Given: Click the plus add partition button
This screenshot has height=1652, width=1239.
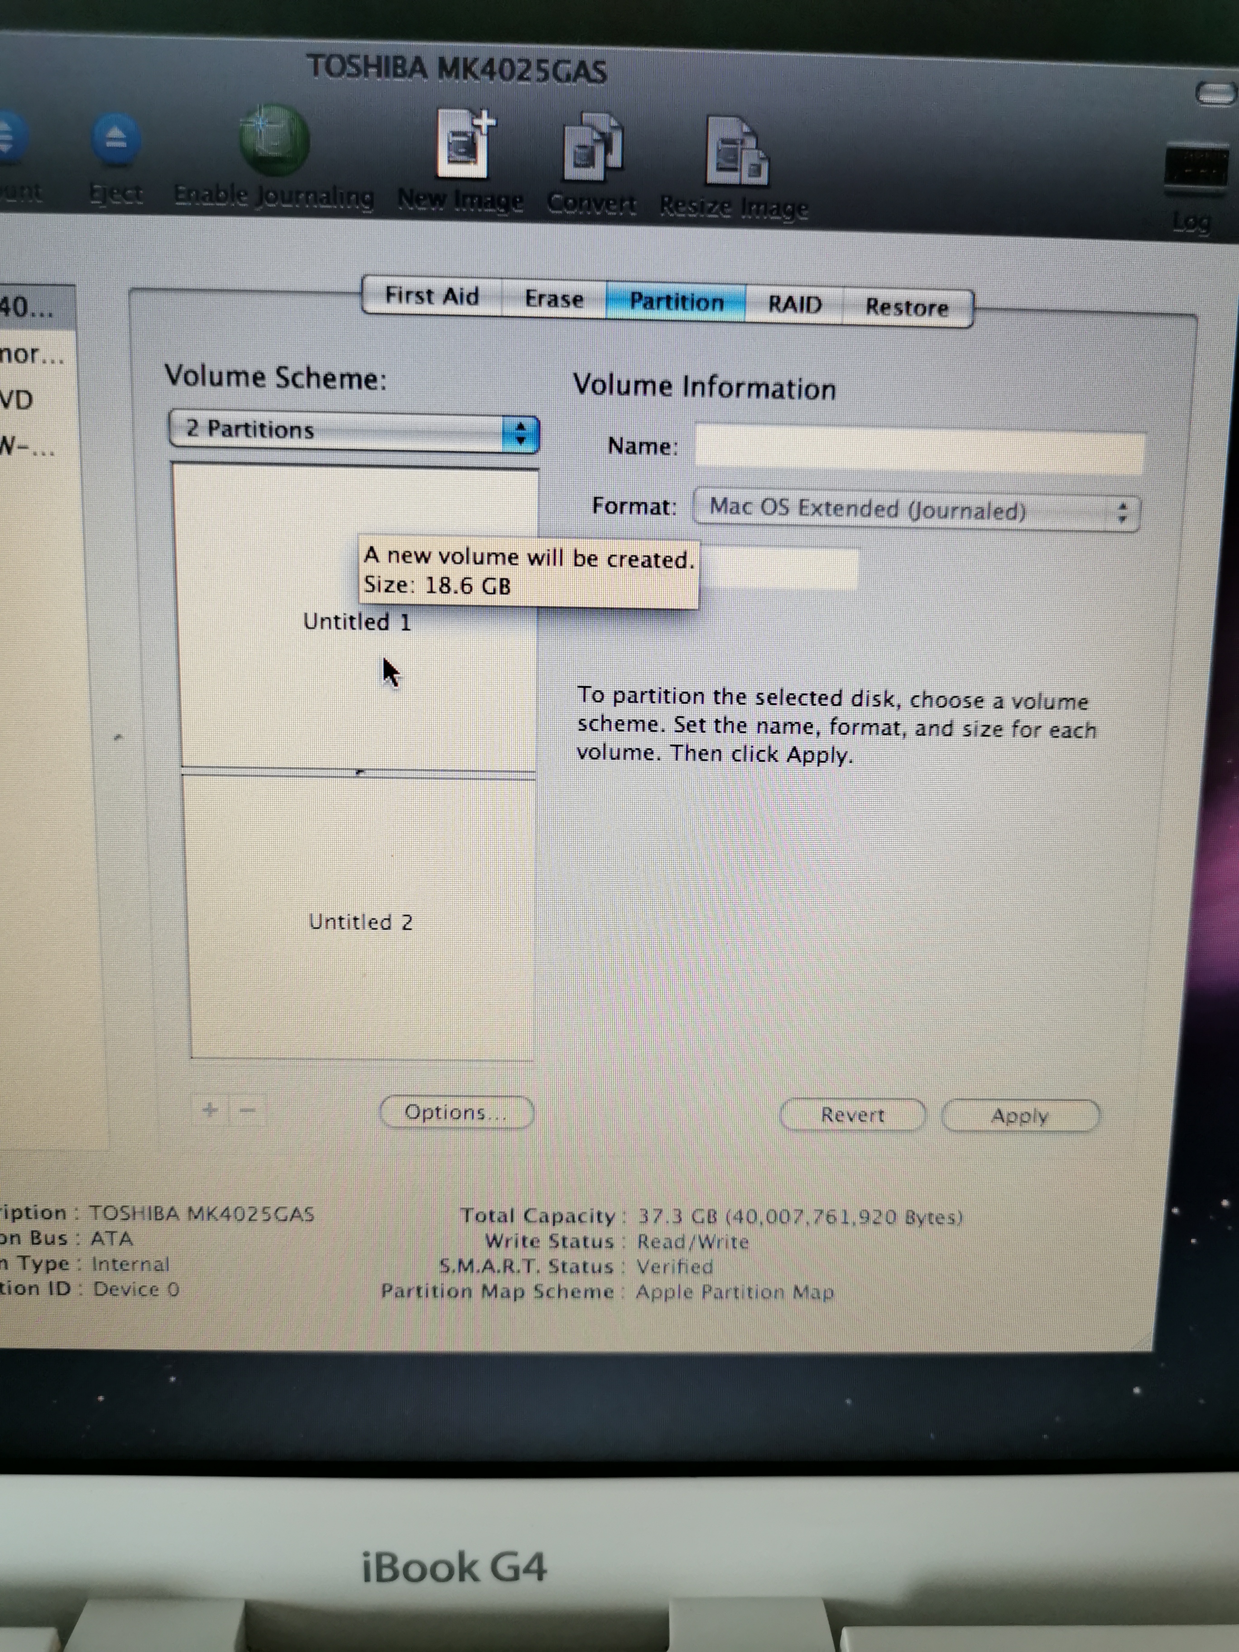Looking at the screenshot, I should [211, 1110].
